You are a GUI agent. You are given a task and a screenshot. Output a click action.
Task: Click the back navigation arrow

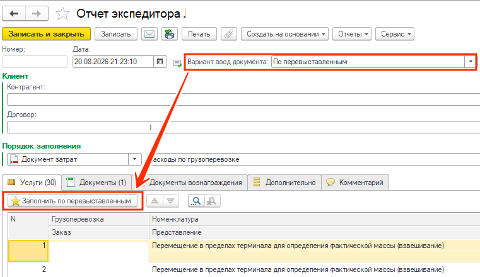pyautogui.click(x=14, y=14)
